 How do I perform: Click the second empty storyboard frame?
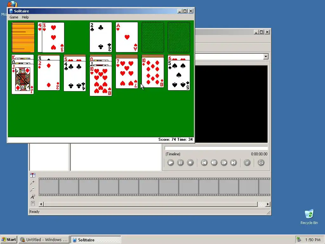[x=69, y=187]
